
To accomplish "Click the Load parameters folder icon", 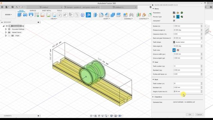I will (178, 13).
